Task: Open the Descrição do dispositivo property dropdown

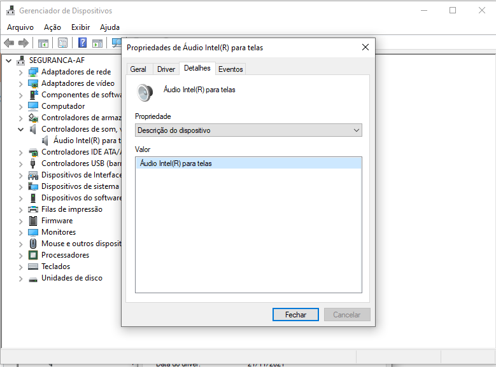Action: pyautogui.click(x=248, y=130)
